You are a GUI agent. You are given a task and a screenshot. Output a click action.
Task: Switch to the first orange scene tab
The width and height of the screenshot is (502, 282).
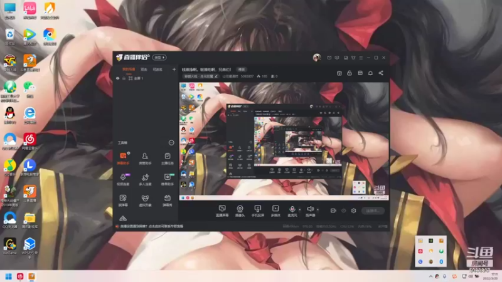click(x=129, y=70)
